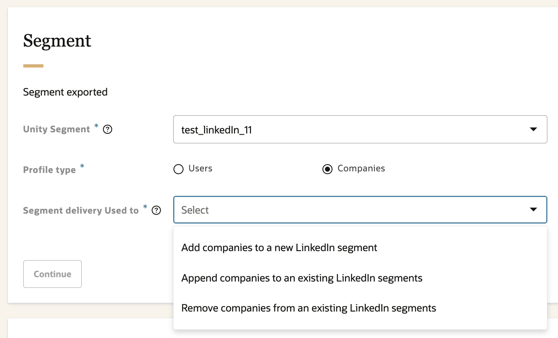Click the gold divider under the Segment heading
This screenshot has height=338, width=558.
pos(33,66)
